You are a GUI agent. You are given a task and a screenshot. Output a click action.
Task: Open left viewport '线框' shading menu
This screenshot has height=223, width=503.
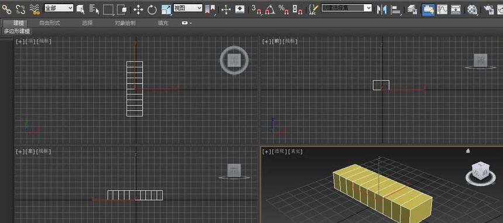[44, 152]
